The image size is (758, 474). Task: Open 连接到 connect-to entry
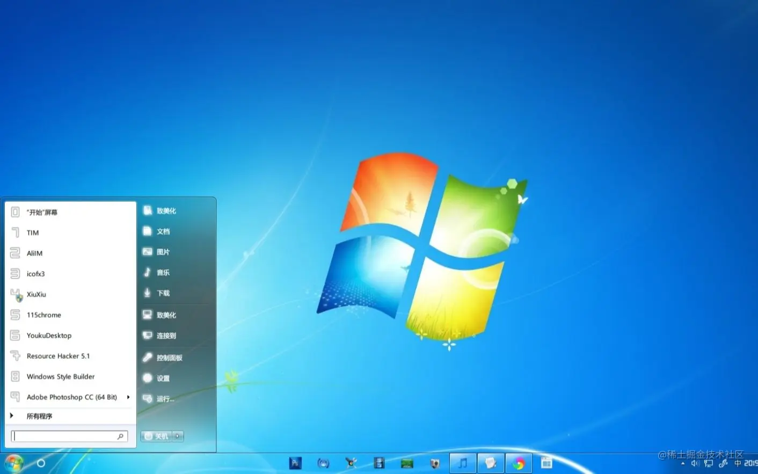pyautogui.click(x=177, y=336)
